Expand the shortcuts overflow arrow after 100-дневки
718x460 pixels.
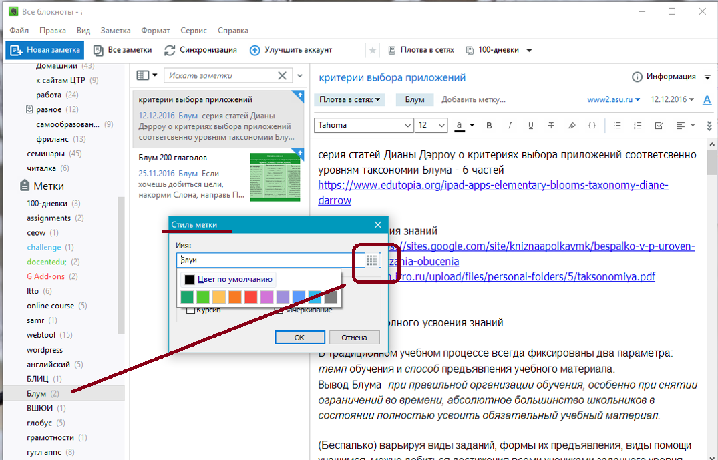click(x=530, y=50)
